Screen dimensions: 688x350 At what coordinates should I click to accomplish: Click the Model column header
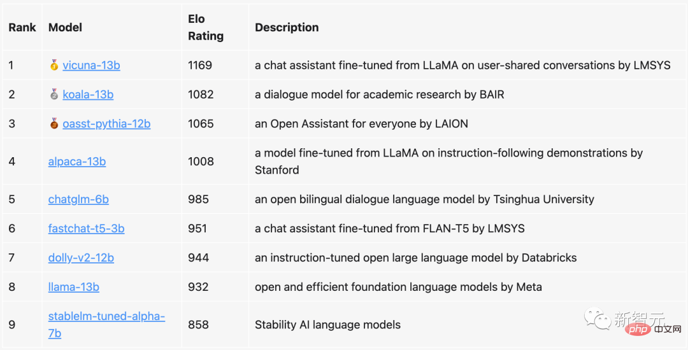65,27
